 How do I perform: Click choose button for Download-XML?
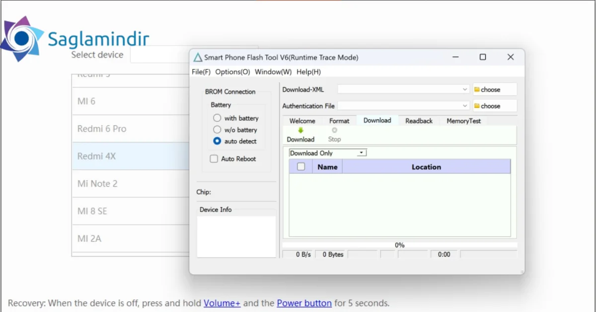click(495, 90)
